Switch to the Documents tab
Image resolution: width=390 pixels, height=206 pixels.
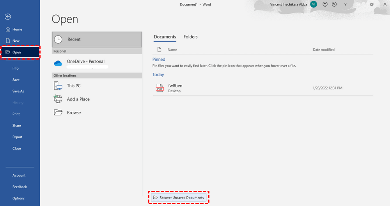pyautogui.click(x=165, y=37)
